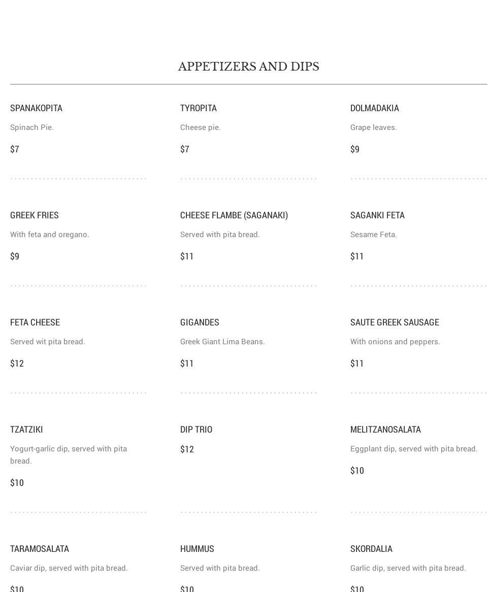Click the Melitzanosalata item title

click(385, 430)
